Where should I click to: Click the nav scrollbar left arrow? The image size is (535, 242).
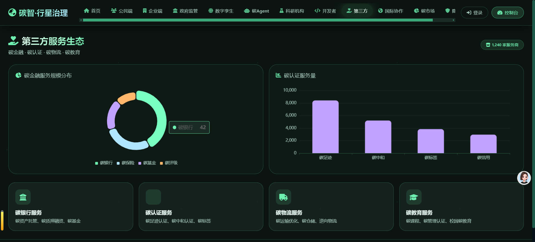pyautogui.click(x=81, y=20)
